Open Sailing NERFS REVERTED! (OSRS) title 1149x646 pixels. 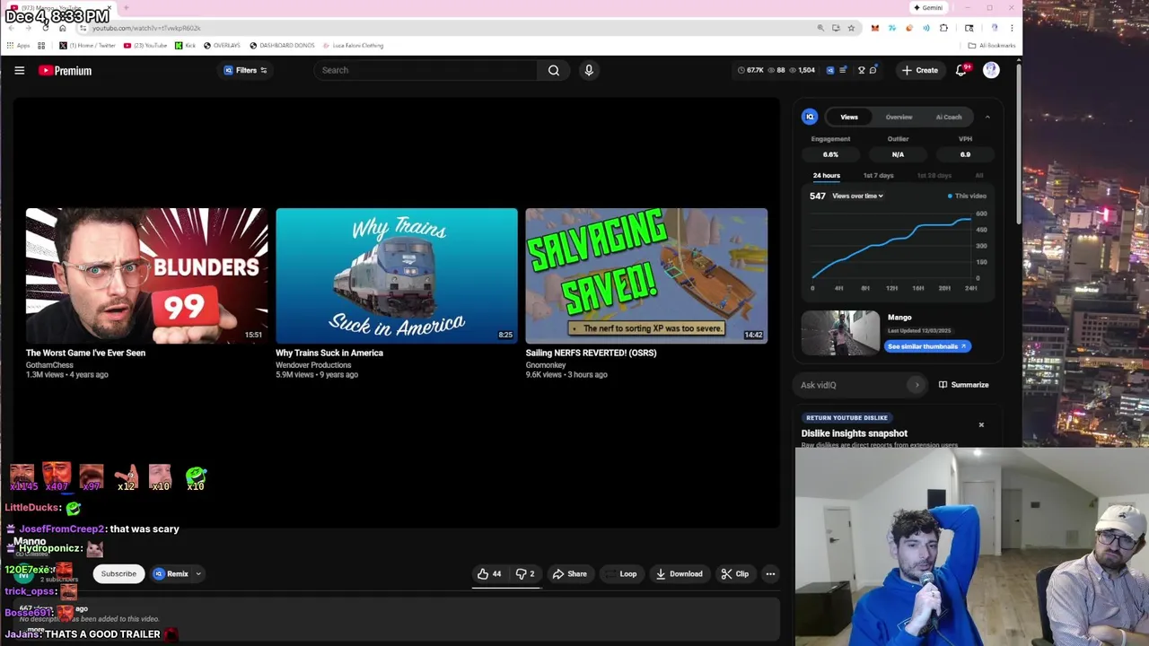coord(591,353)
